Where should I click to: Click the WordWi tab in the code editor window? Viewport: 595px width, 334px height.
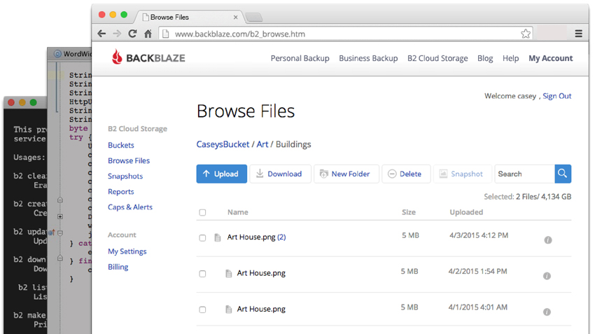point(73,54)
